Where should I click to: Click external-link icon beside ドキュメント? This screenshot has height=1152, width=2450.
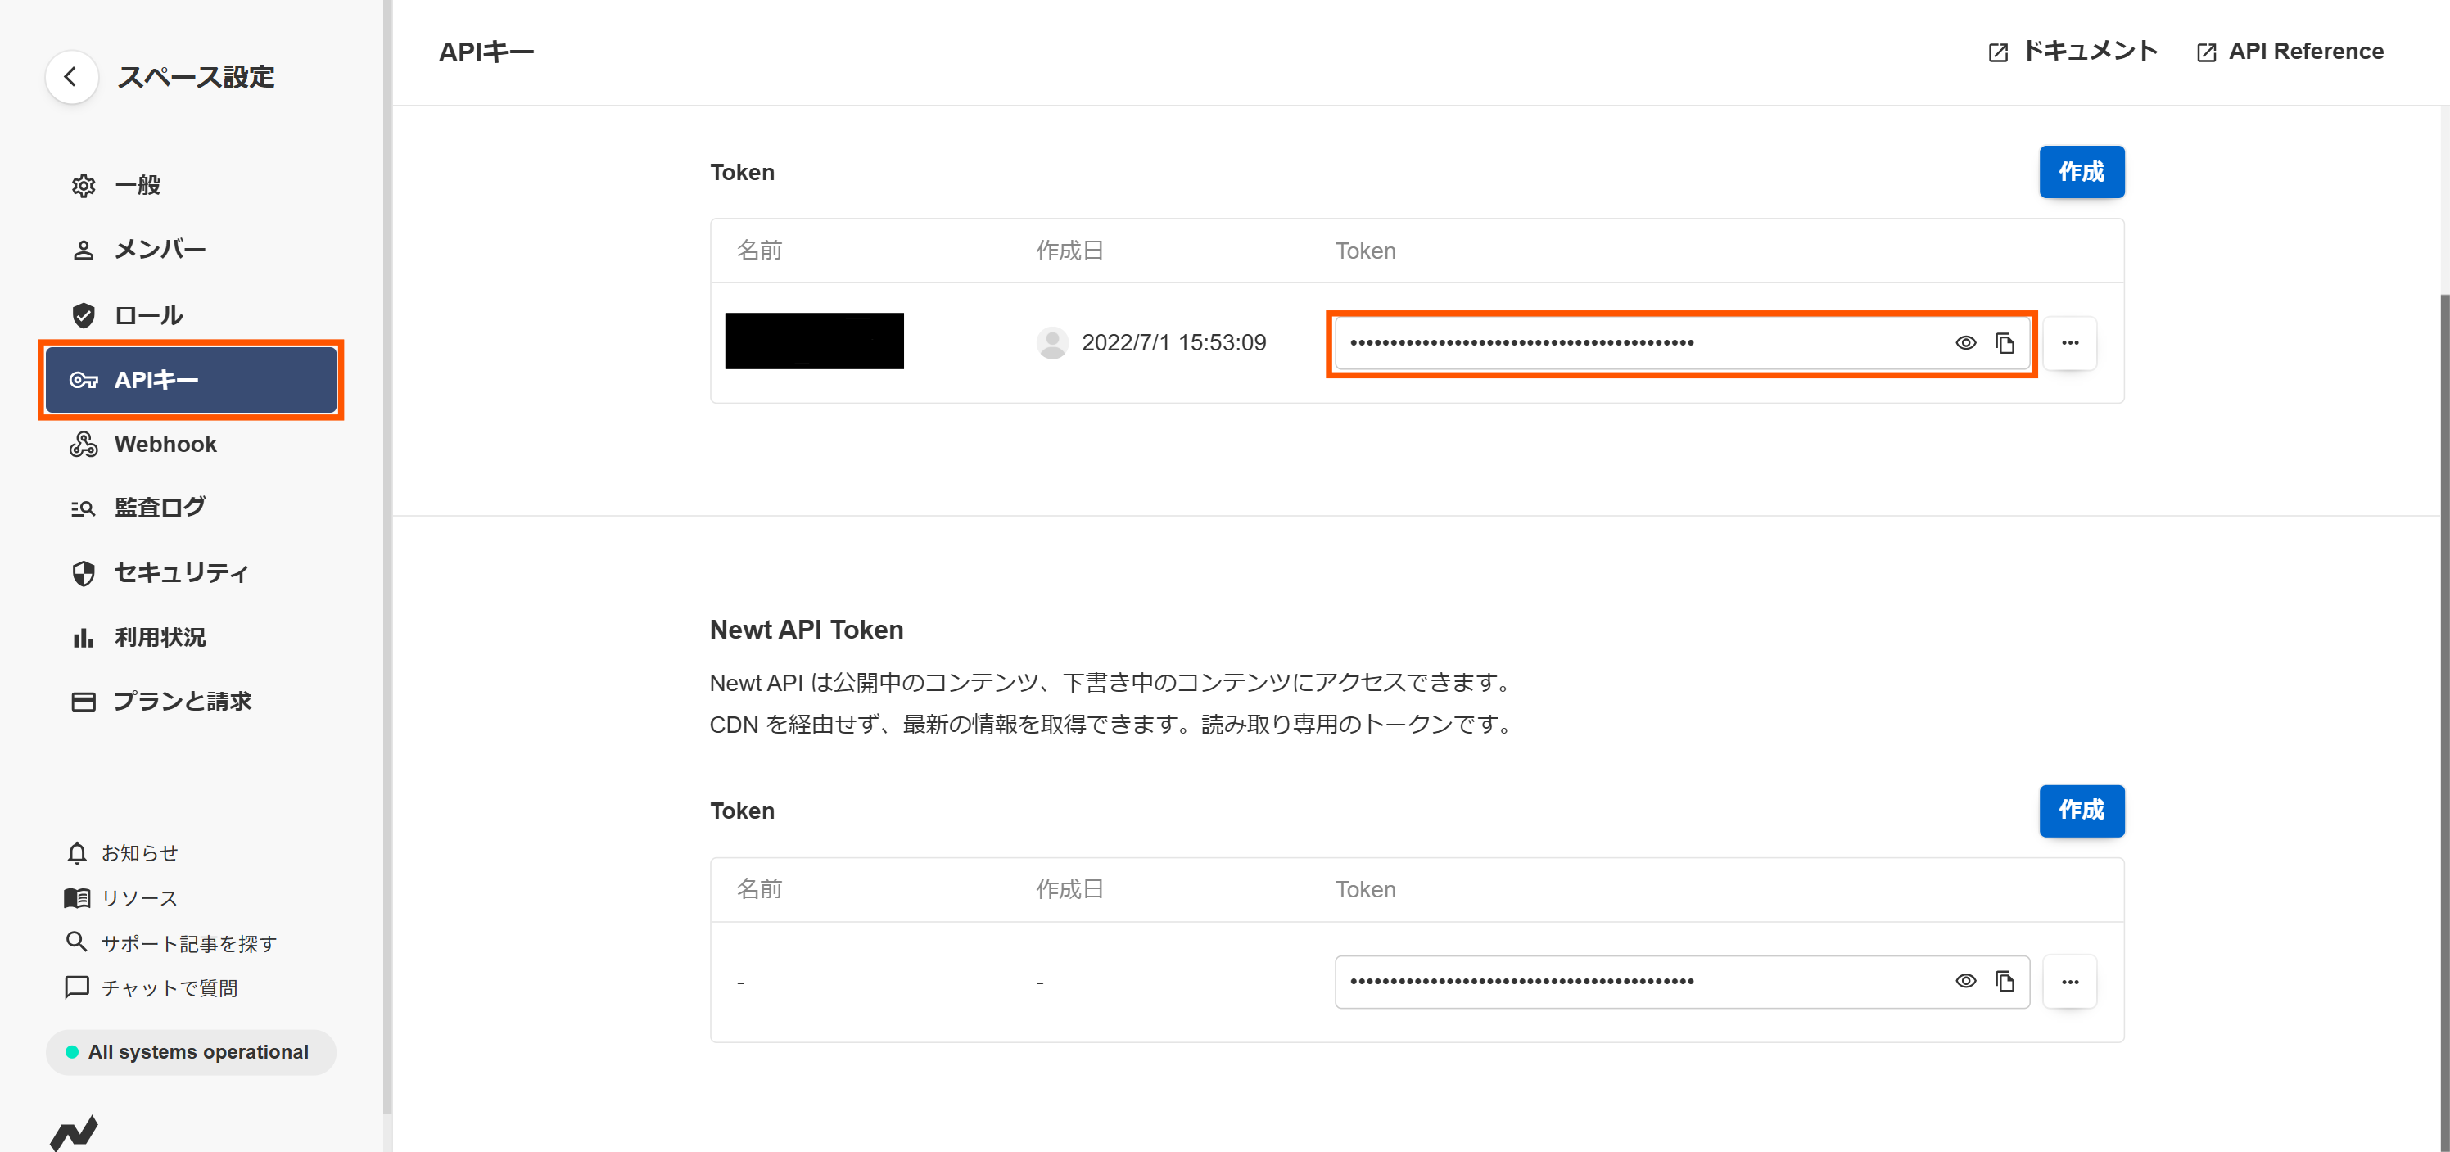pyautogui.click(x=1998, y=53)
